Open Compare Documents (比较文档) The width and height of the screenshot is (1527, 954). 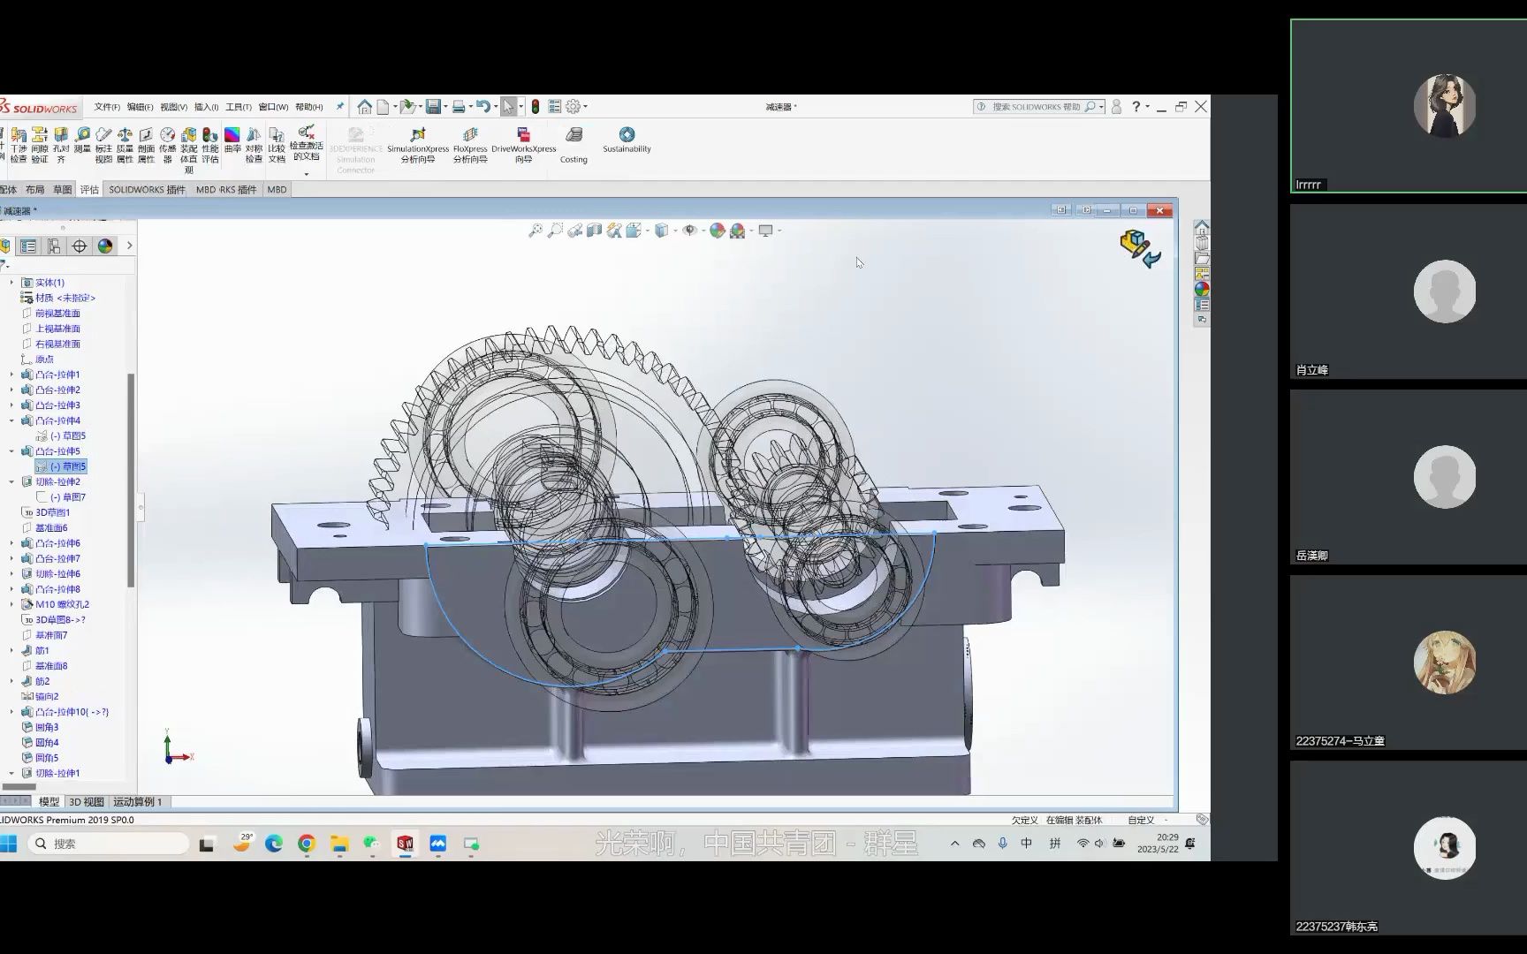click(x=277, y=145)
